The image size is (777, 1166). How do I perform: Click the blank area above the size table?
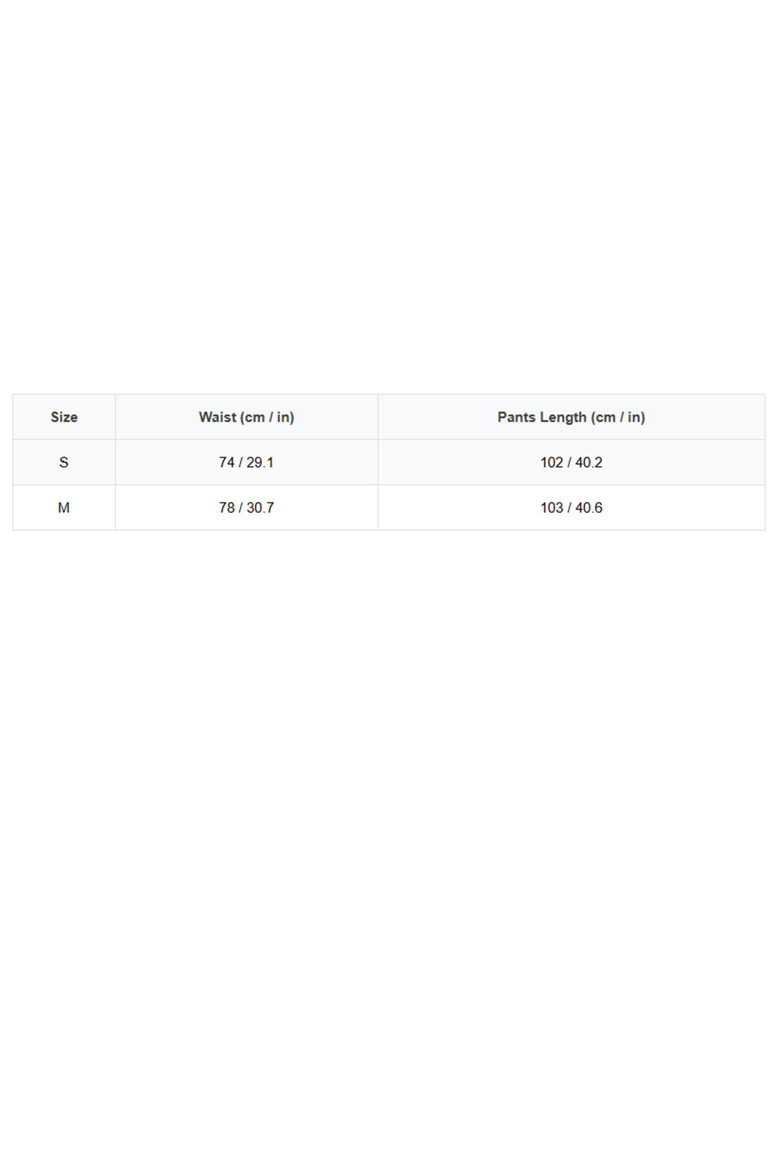[x=388, y=200]
